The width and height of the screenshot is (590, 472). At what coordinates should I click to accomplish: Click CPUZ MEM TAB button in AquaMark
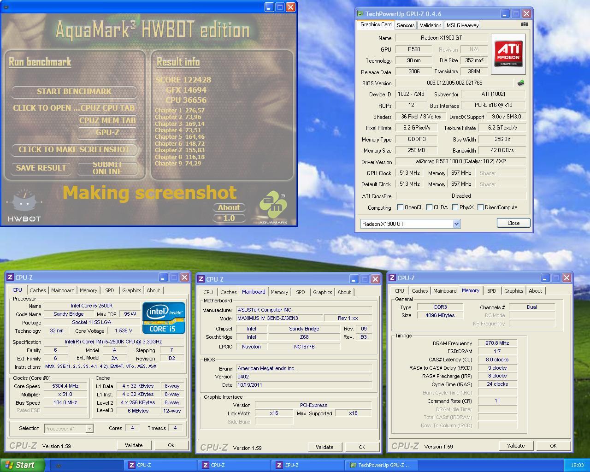point(107,121)
